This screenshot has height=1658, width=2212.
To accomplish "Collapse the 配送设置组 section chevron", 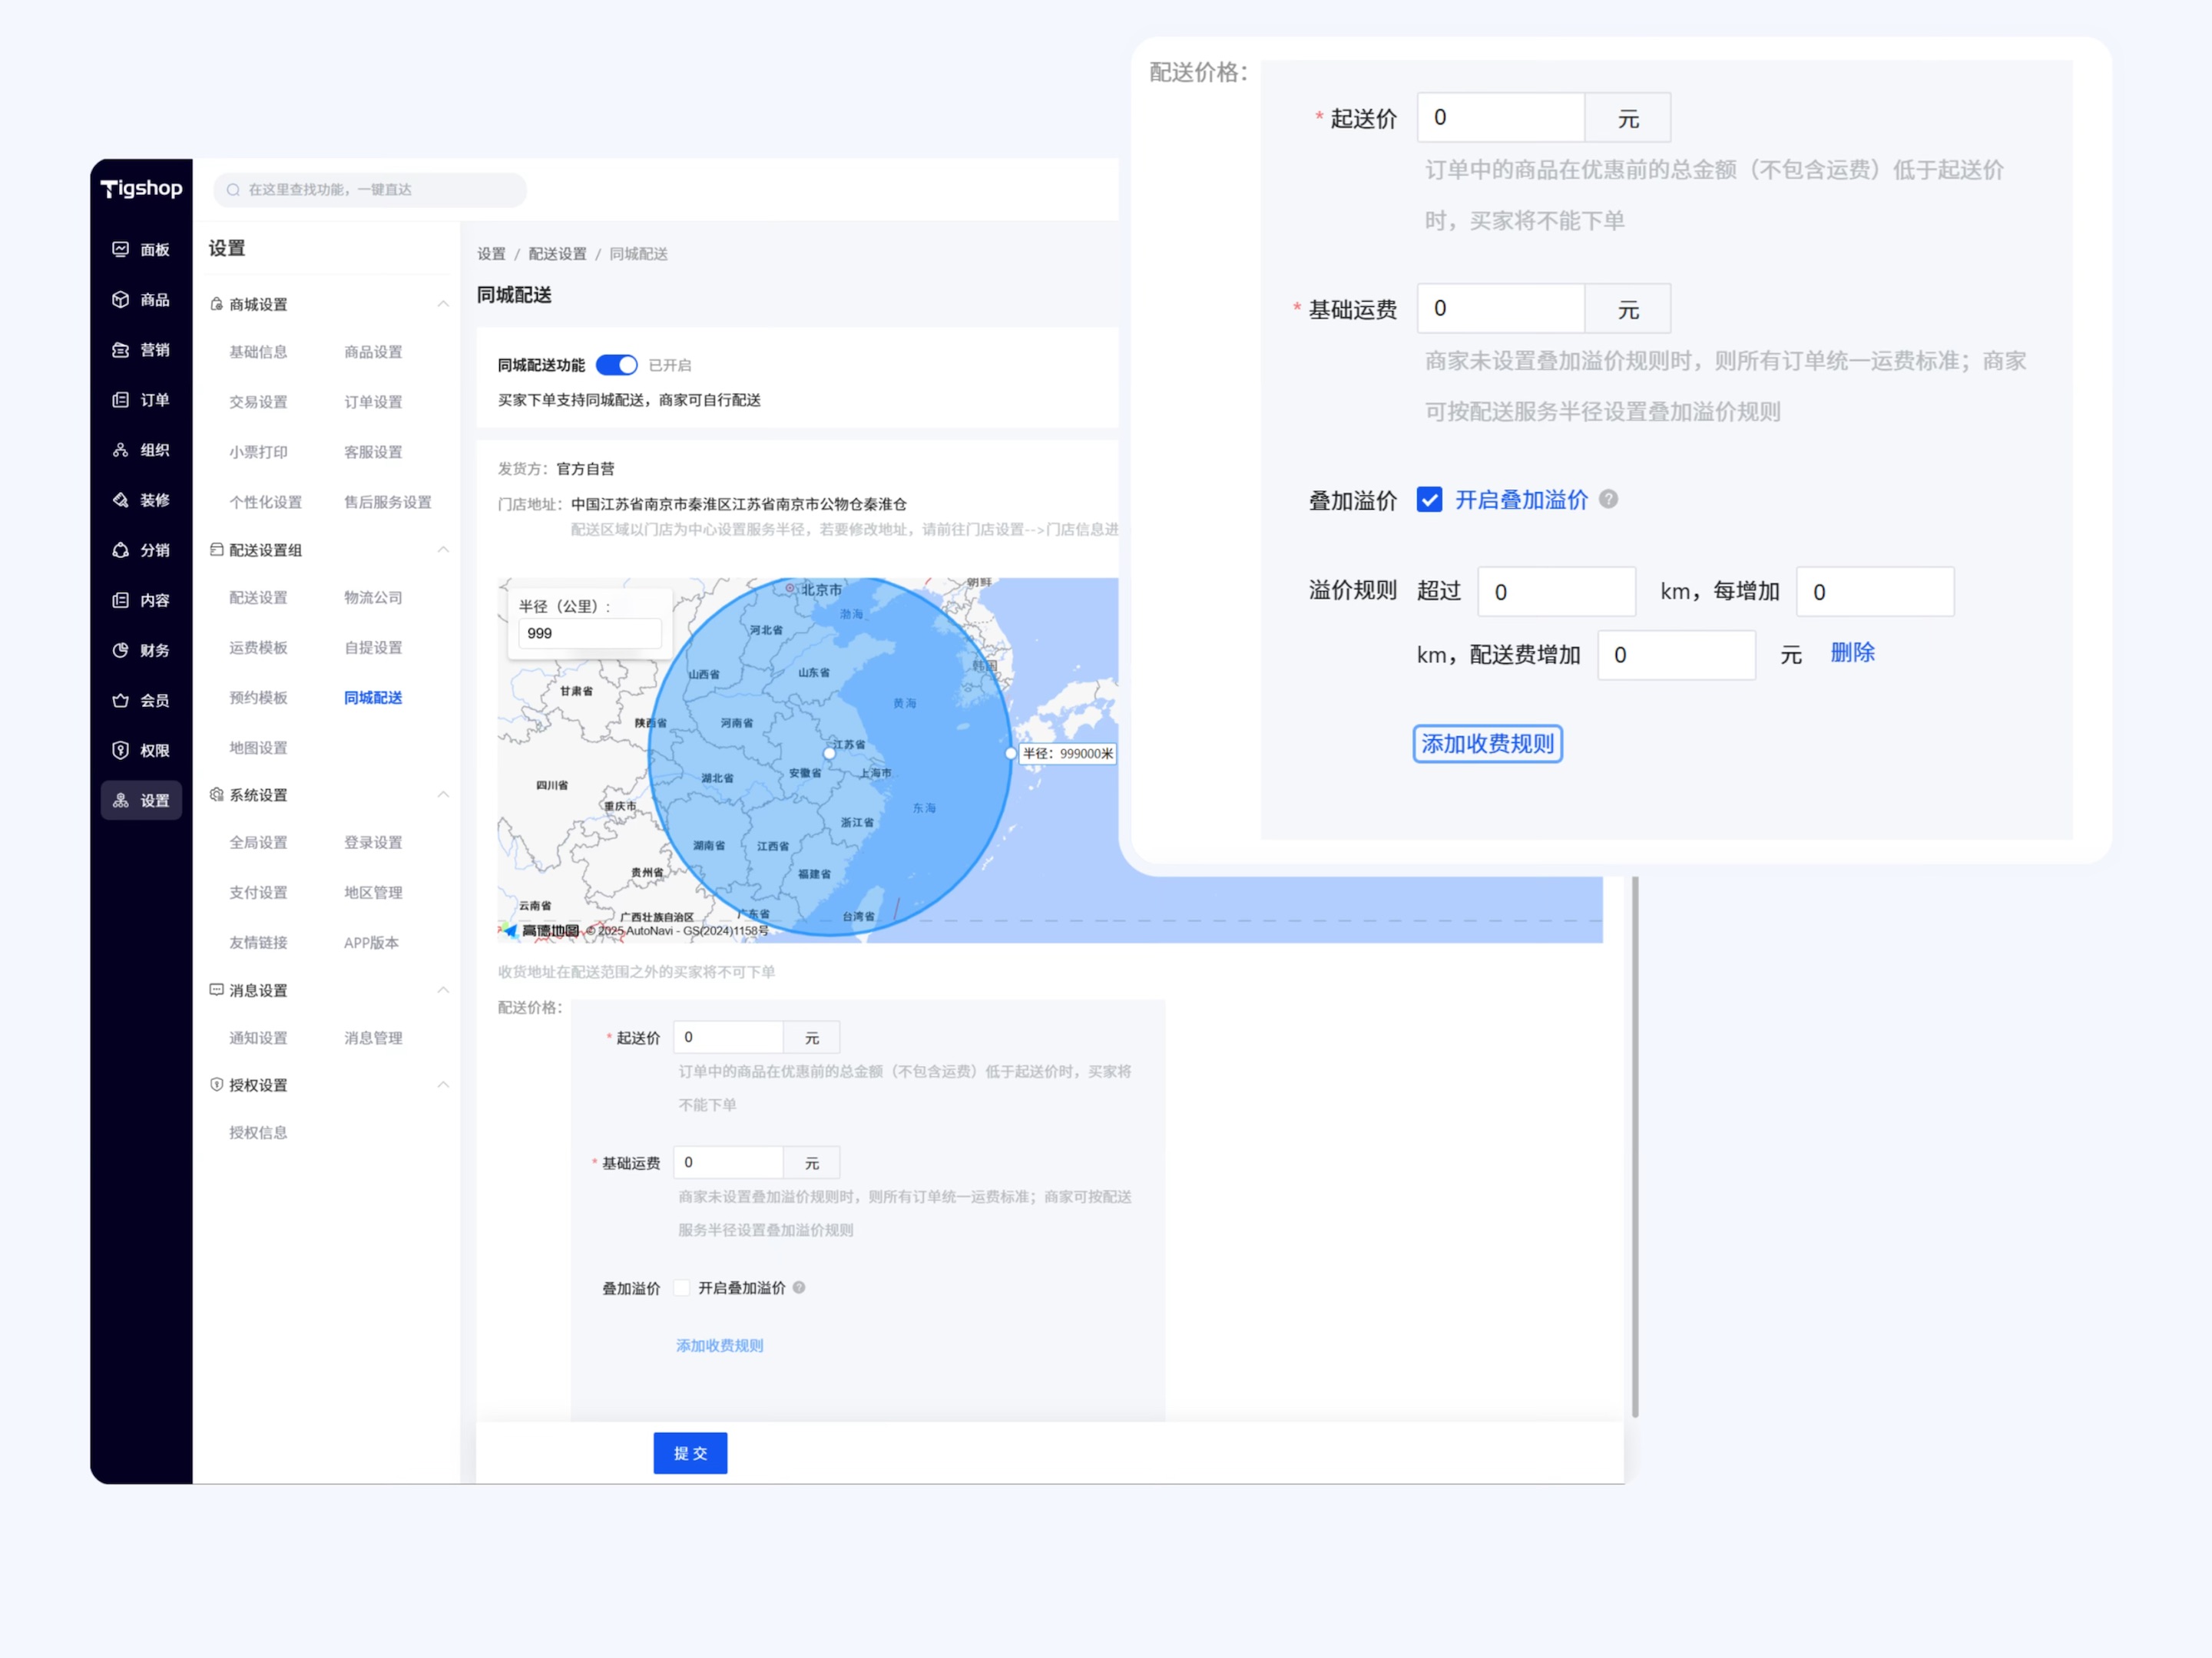I will tap(443, 550).
